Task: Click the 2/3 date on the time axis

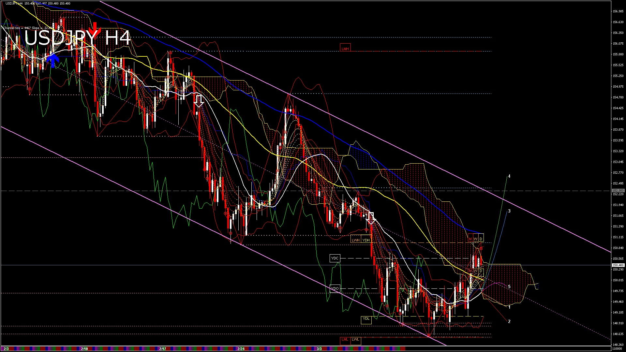Action: tap(6, 349)
